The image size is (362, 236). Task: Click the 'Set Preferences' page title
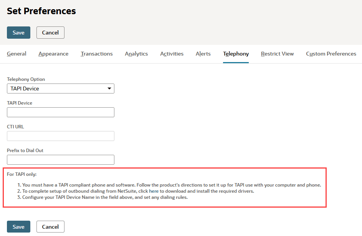pos(41,11)
